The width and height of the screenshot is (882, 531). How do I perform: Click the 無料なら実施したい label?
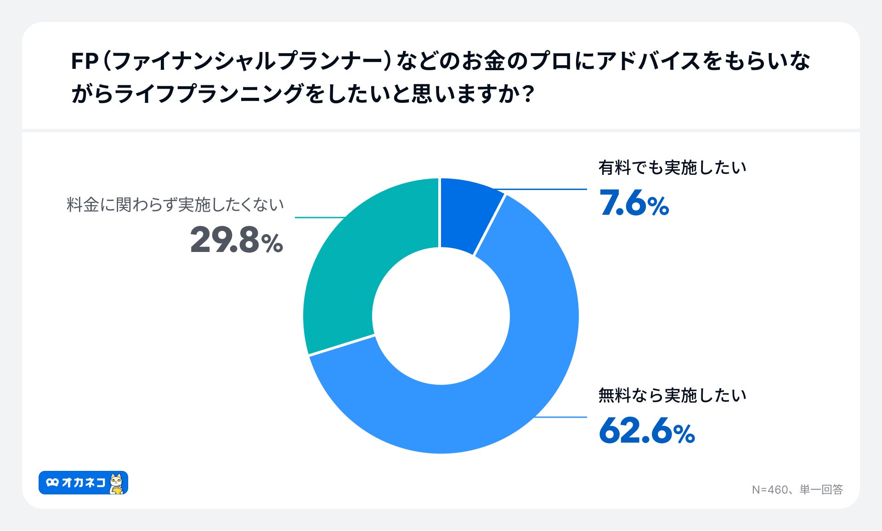[x=672, y=396]
